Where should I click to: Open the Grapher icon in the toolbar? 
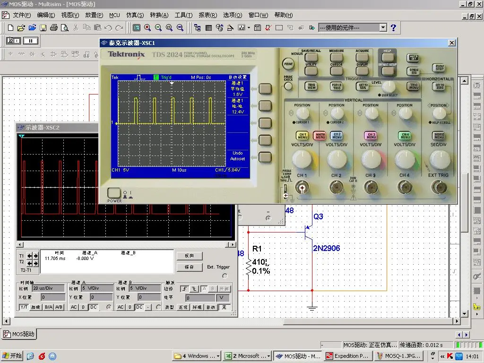242,28
